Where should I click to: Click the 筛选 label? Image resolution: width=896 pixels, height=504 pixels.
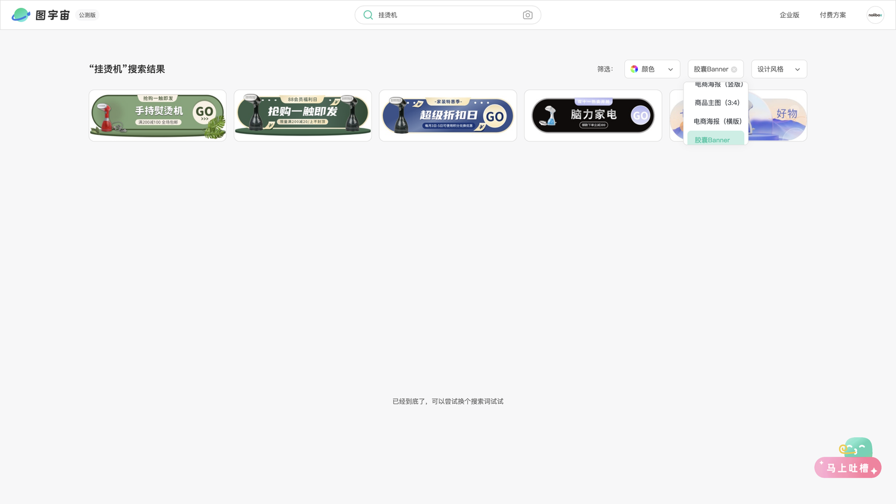pos(605,69)
